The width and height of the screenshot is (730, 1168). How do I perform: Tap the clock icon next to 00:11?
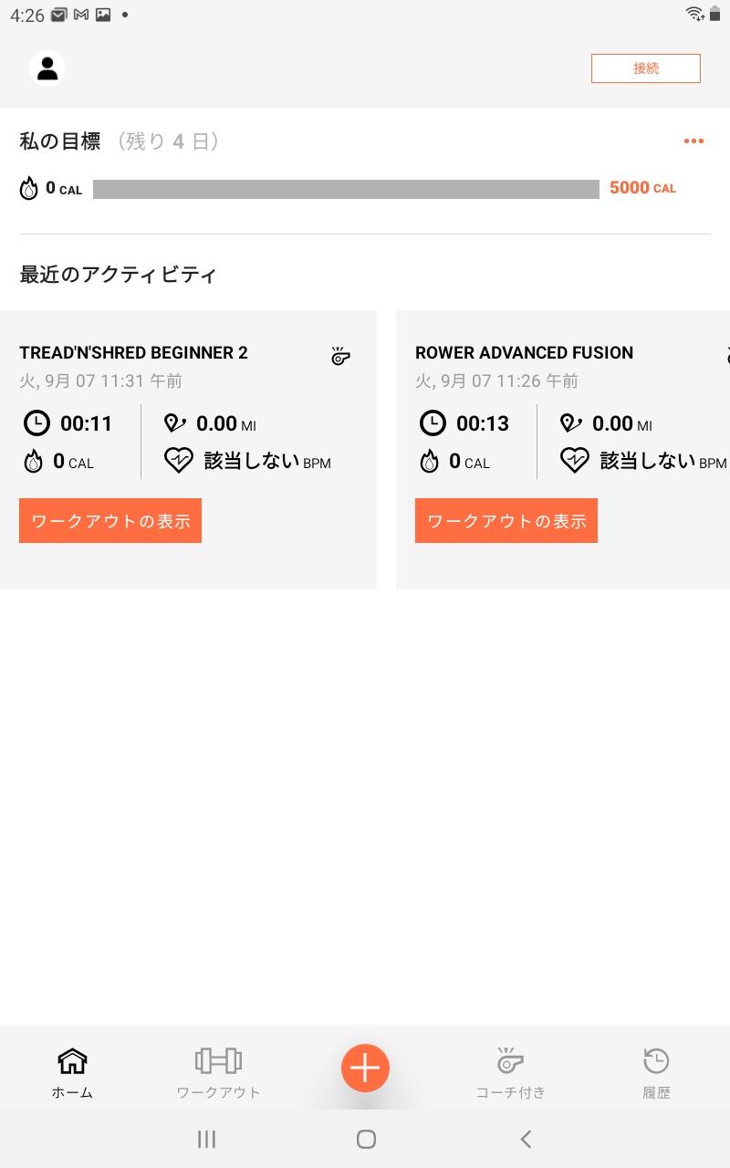click(36, 423)
